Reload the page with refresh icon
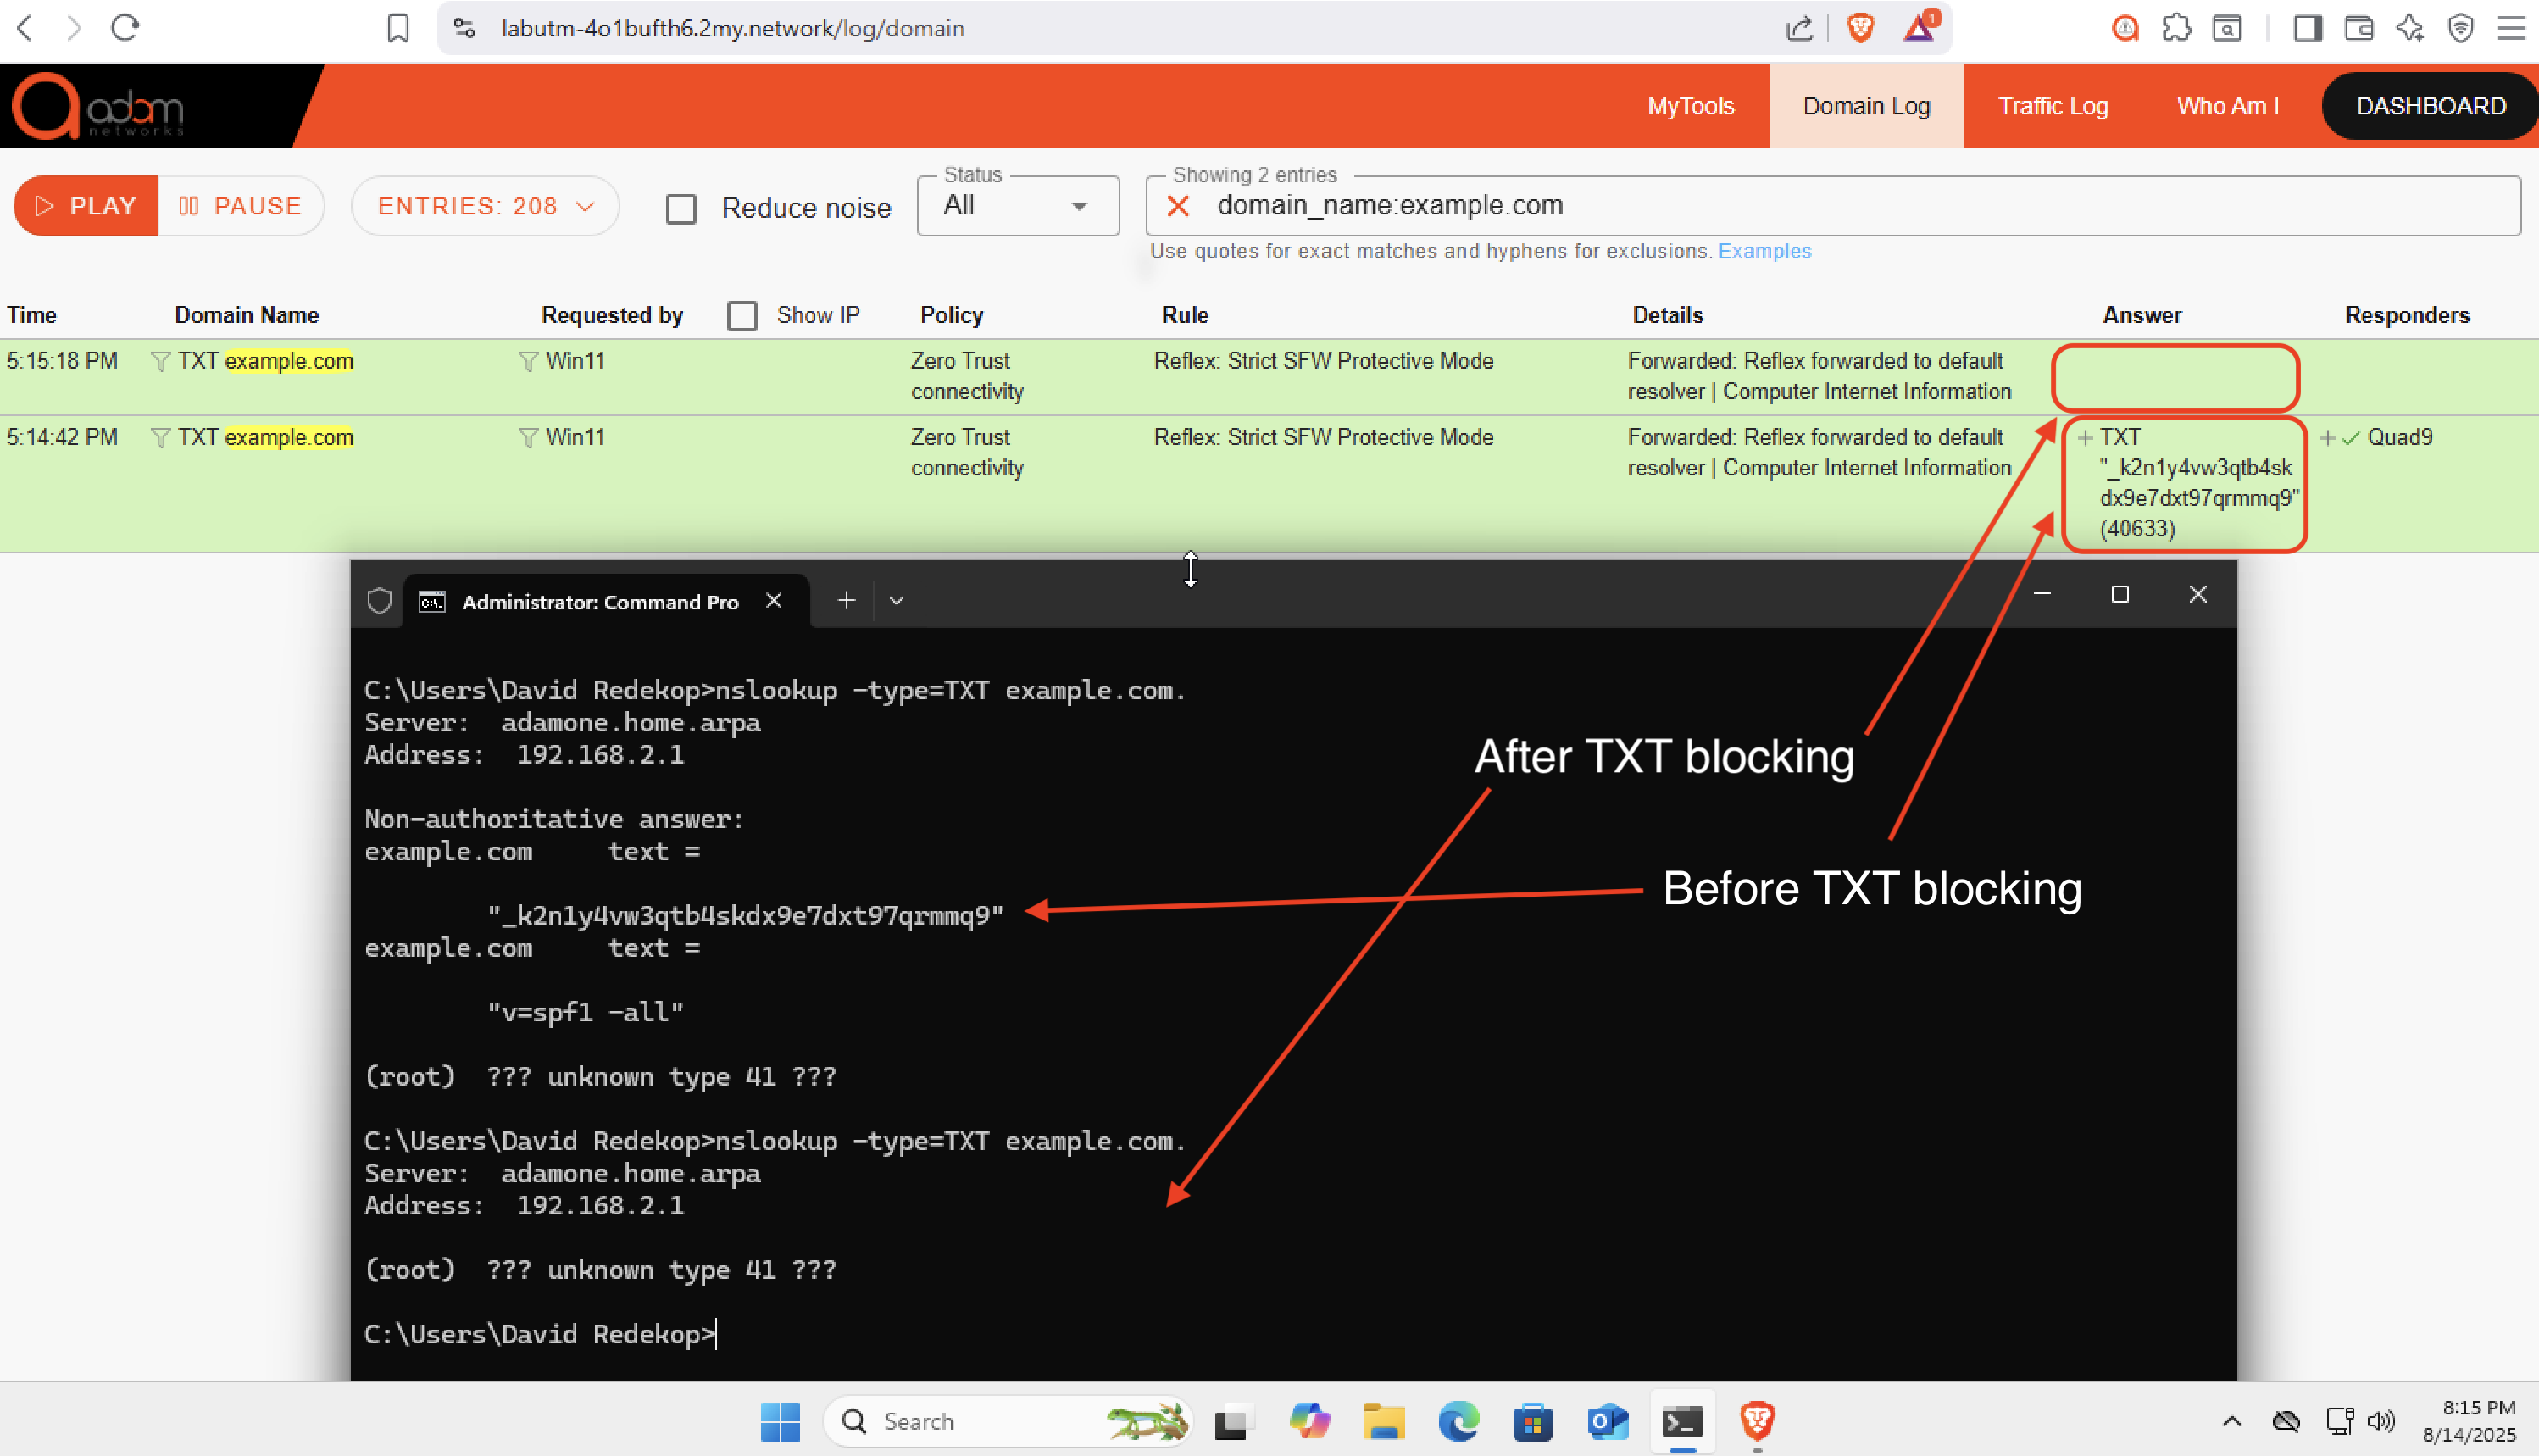Image resolution: width=2539 pixels, height=1456 pixels. pos(124,28)
